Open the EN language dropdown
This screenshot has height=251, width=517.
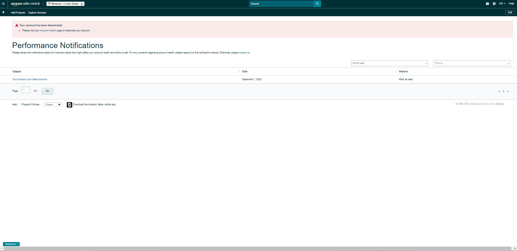click(502, 4)
